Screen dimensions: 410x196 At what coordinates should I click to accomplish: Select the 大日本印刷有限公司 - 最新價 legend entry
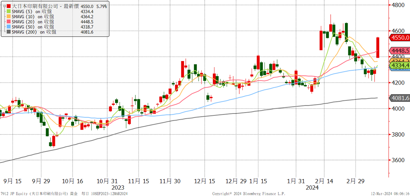(x=46, y=6)
